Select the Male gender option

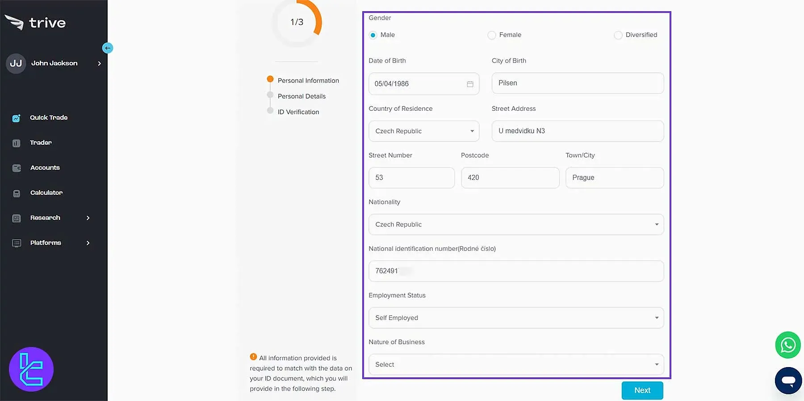(x=373, y=35)
